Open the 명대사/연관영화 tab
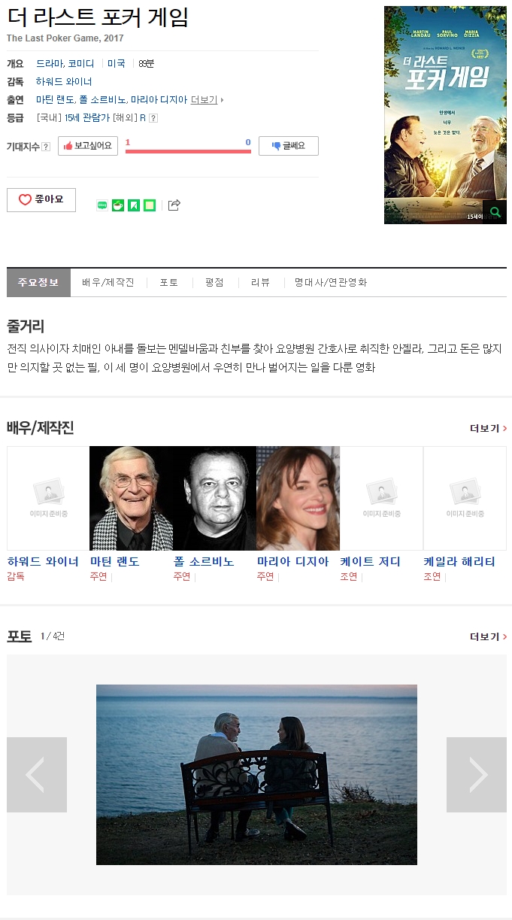 click(331, 282)
